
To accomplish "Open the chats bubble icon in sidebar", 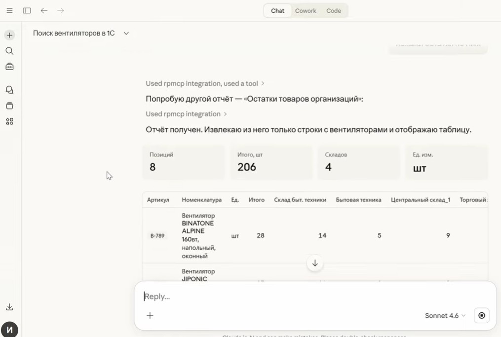I will click(x=9, y=90).
